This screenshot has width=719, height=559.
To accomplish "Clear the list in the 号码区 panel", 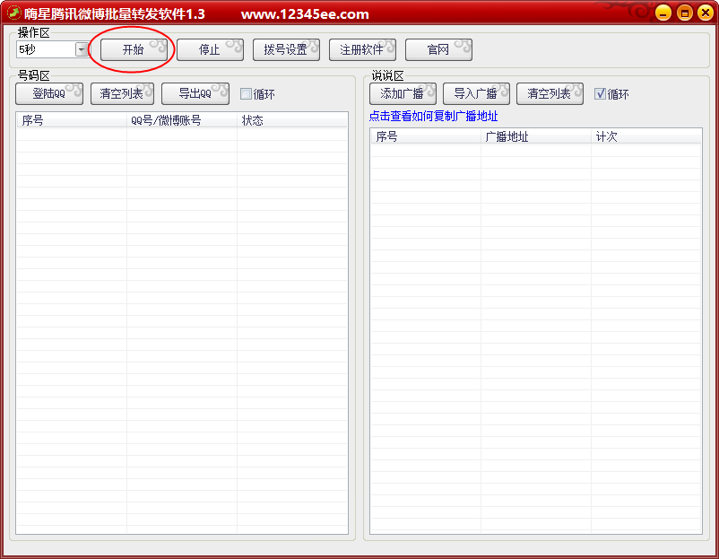I will pos(122,93).
